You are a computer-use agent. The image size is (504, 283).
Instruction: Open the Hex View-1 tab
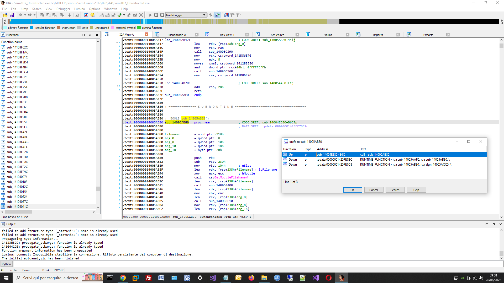point(227,35)
